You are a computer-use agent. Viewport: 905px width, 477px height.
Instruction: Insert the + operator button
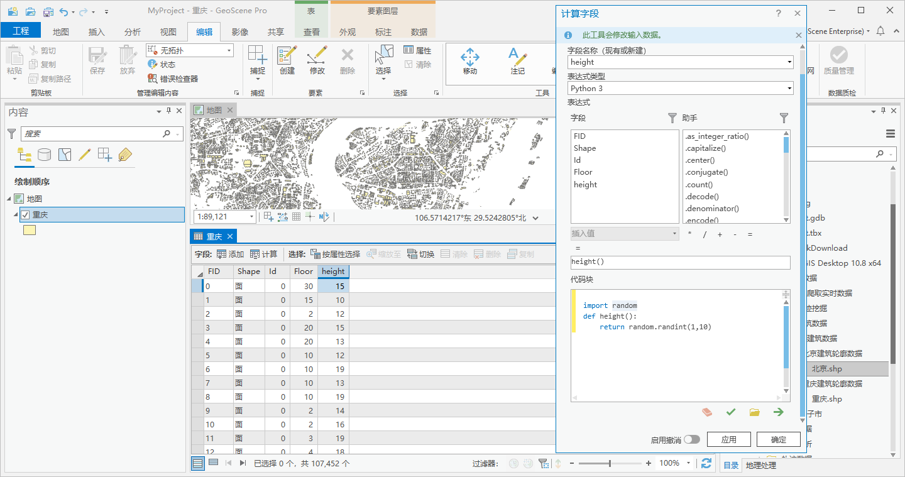720,234
